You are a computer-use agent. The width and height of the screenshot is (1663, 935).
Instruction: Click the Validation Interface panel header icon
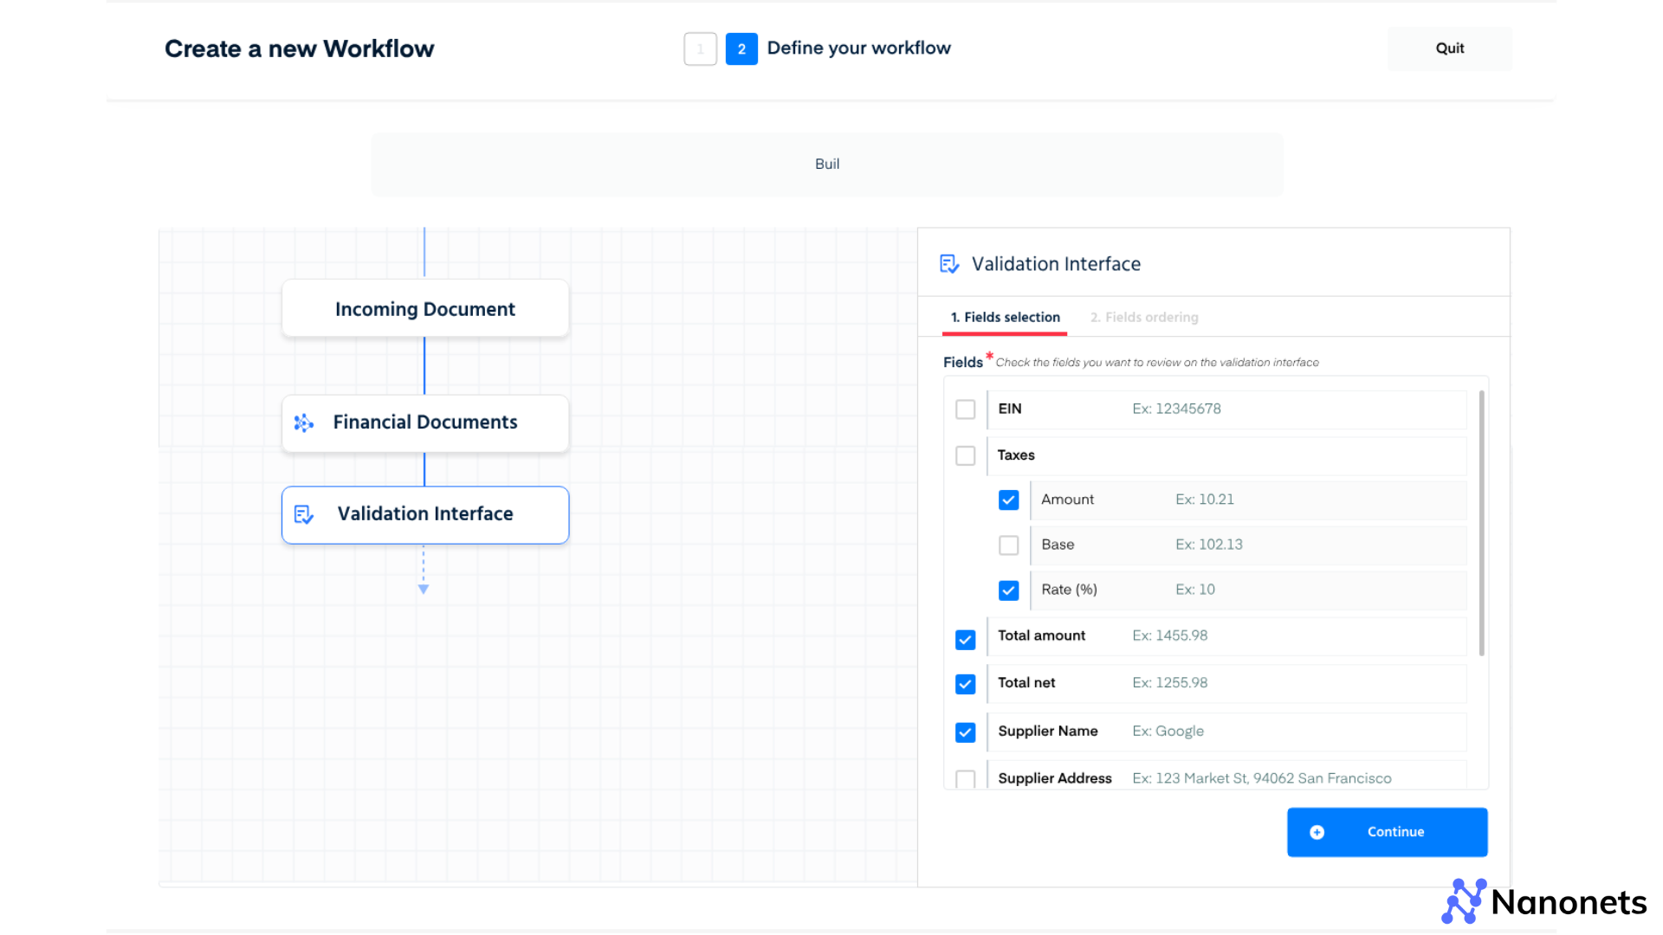click(950, 264)
